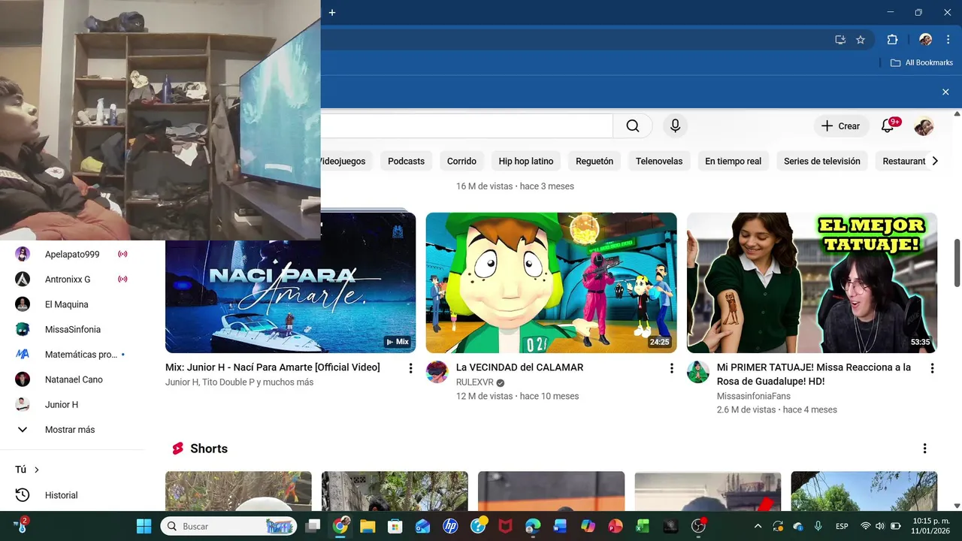The image size is (962, 541).
Task: Open Word from taskbar
Action: tap(560, 526)
